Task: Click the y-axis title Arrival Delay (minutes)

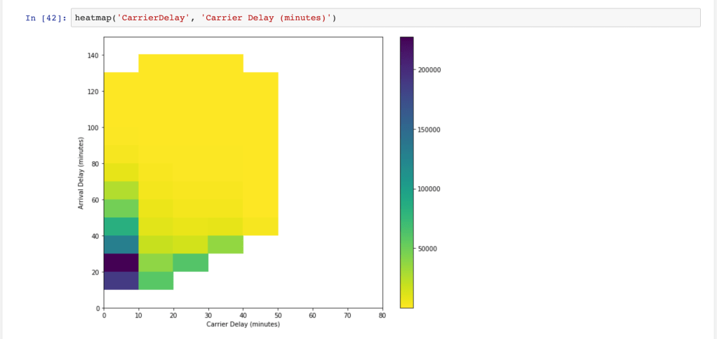Action: pos(81,173)
